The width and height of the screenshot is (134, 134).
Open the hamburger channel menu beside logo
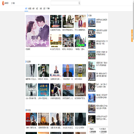pos(13,3)
